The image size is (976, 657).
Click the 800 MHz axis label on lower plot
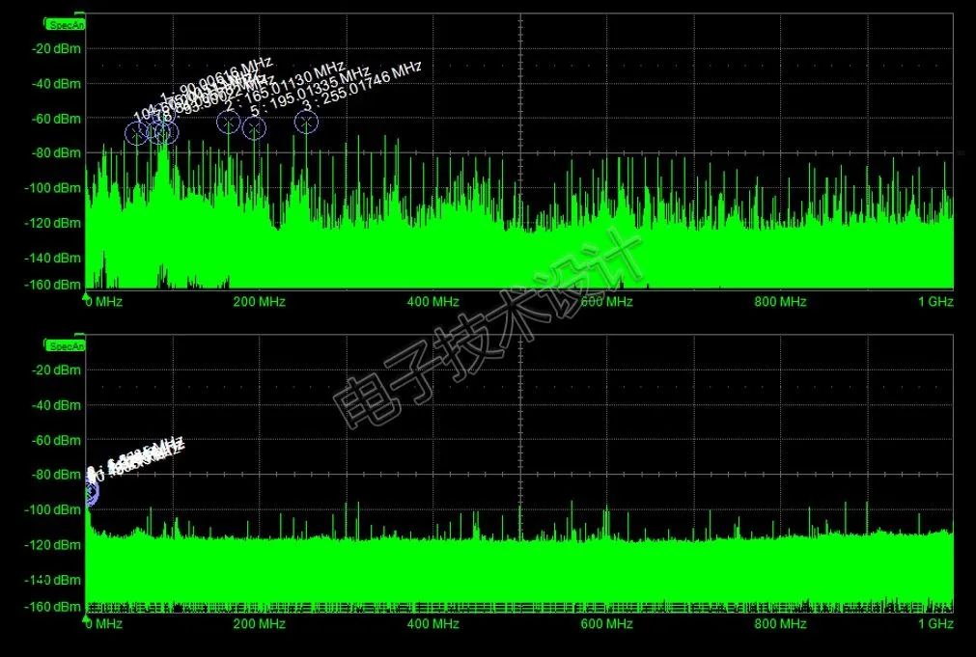(780, 624)
